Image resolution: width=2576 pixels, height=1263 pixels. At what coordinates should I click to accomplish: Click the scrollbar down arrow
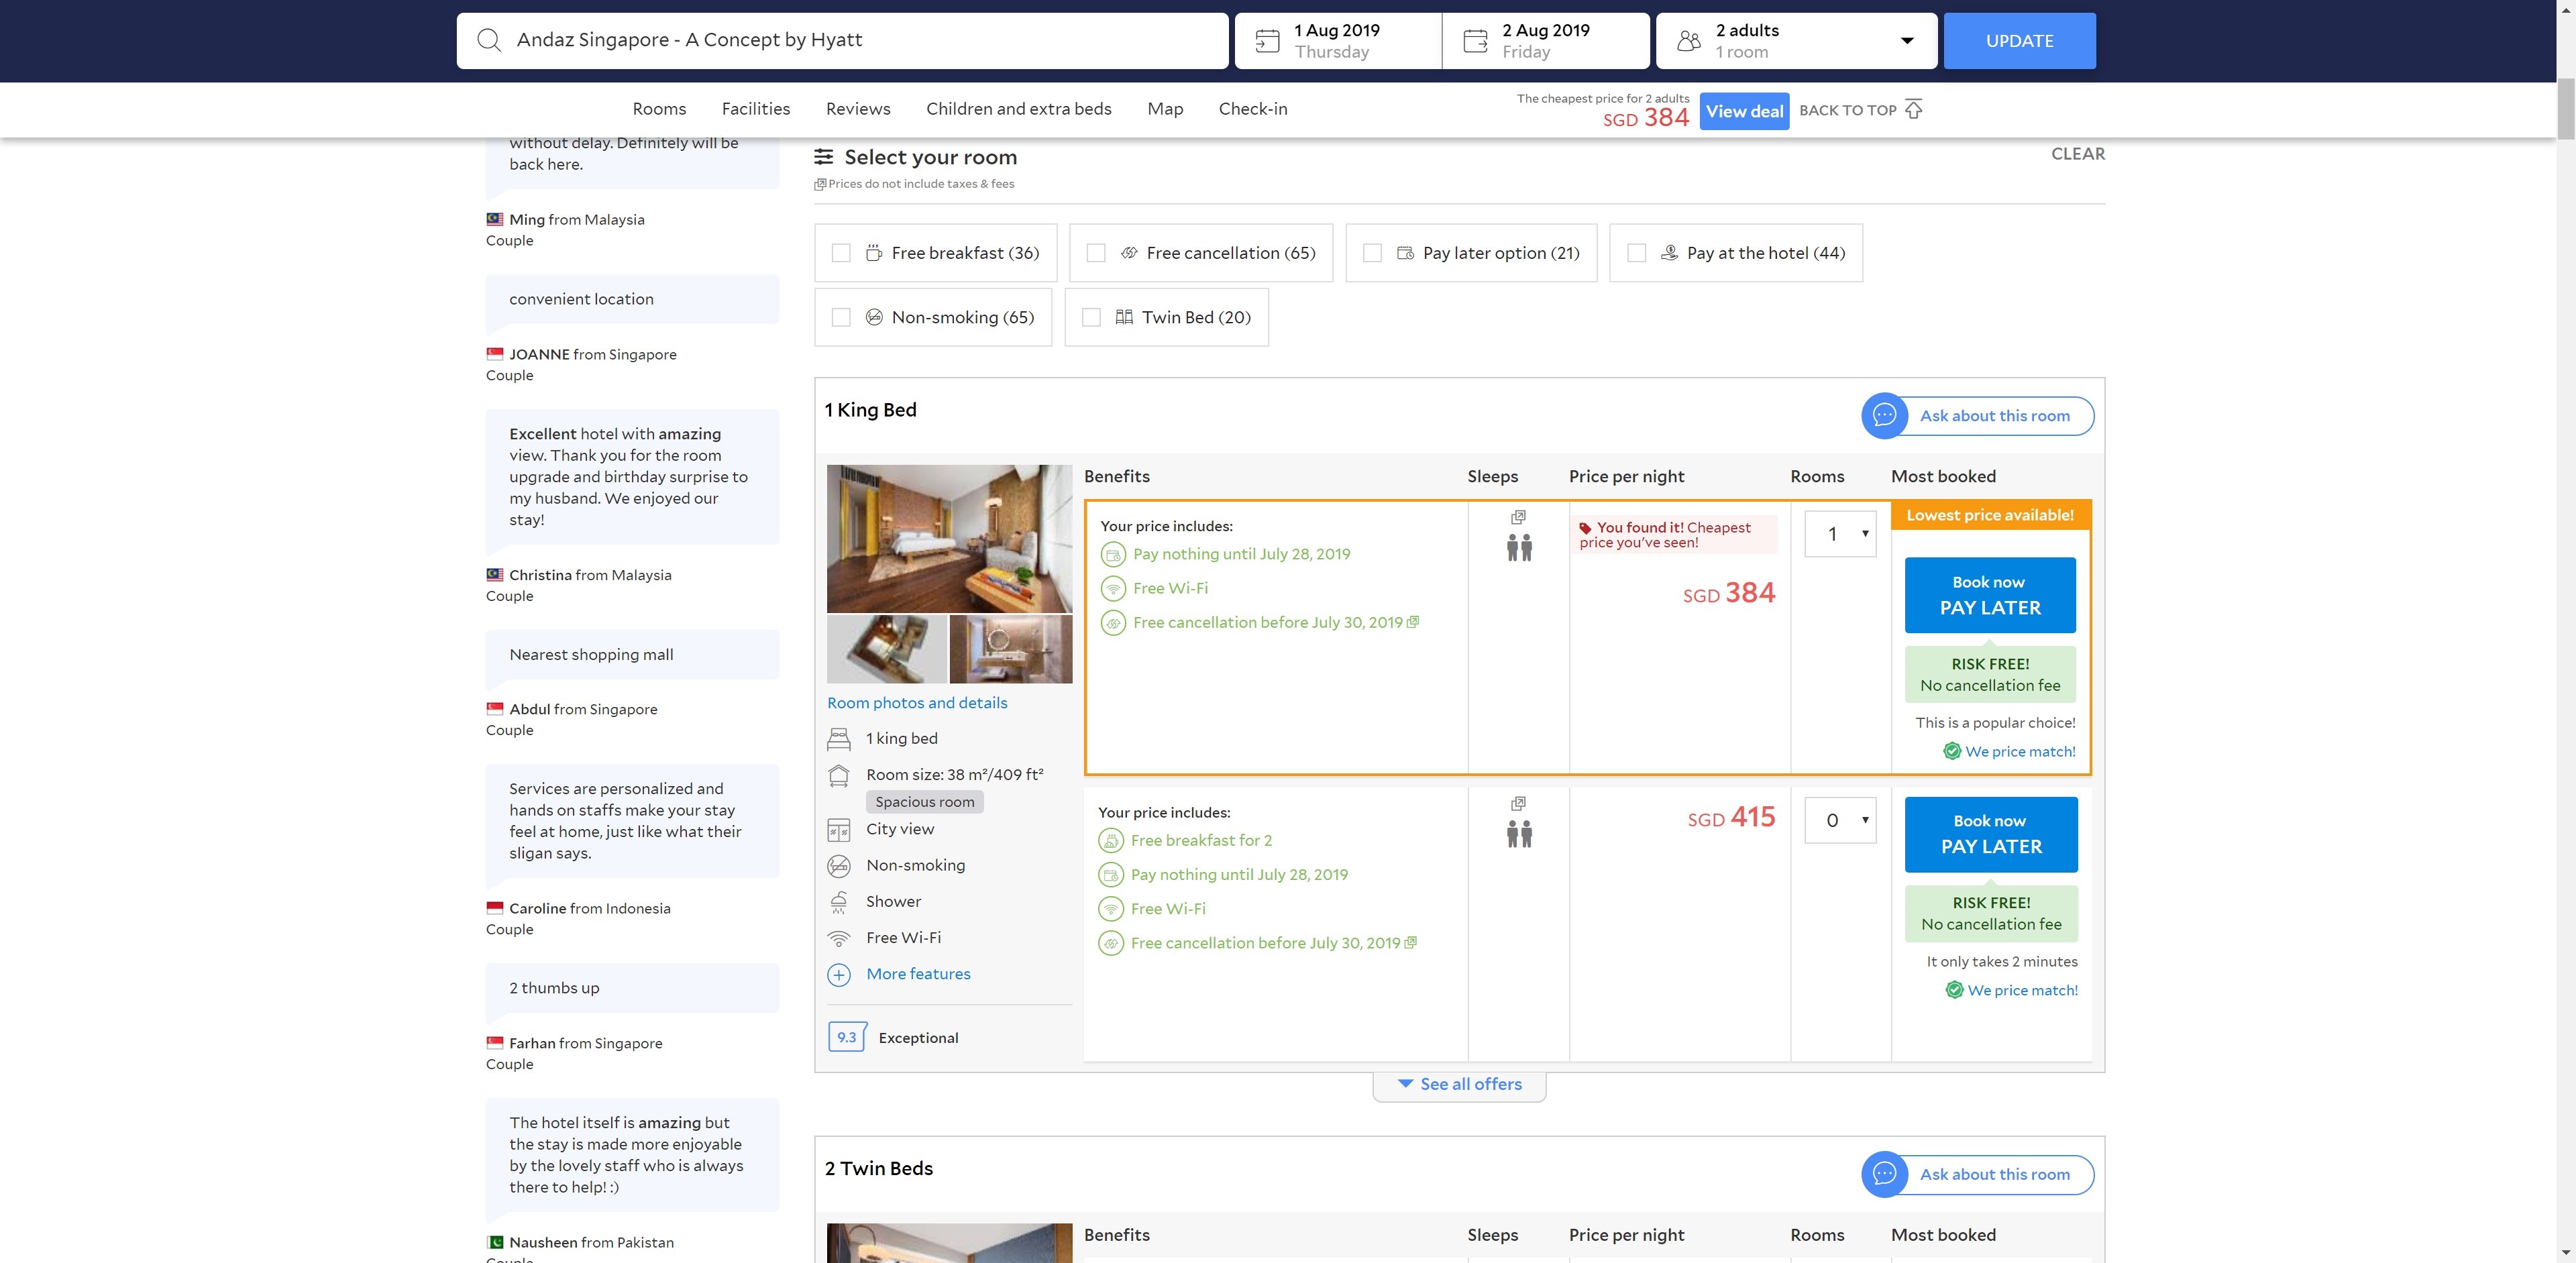coord(2566,1253)
